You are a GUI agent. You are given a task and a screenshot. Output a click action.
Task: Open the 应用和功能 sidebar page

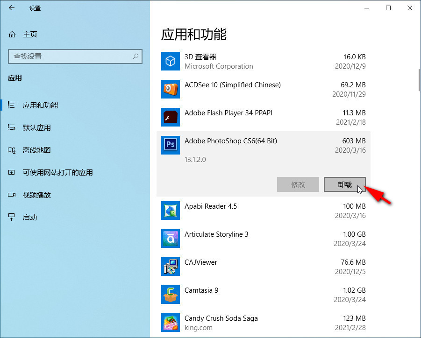click(x=40, y=105)
